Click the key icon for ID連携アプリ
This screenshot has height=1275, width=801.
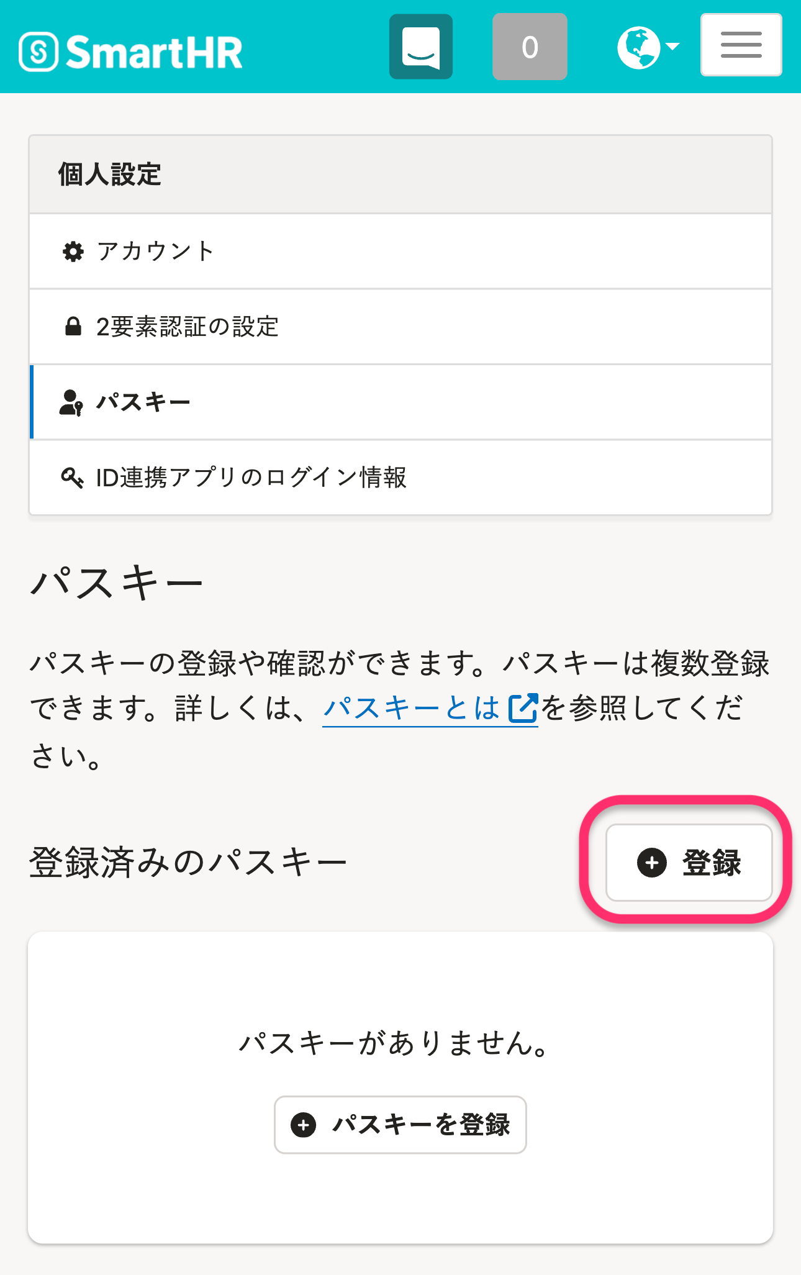(72, 478)
